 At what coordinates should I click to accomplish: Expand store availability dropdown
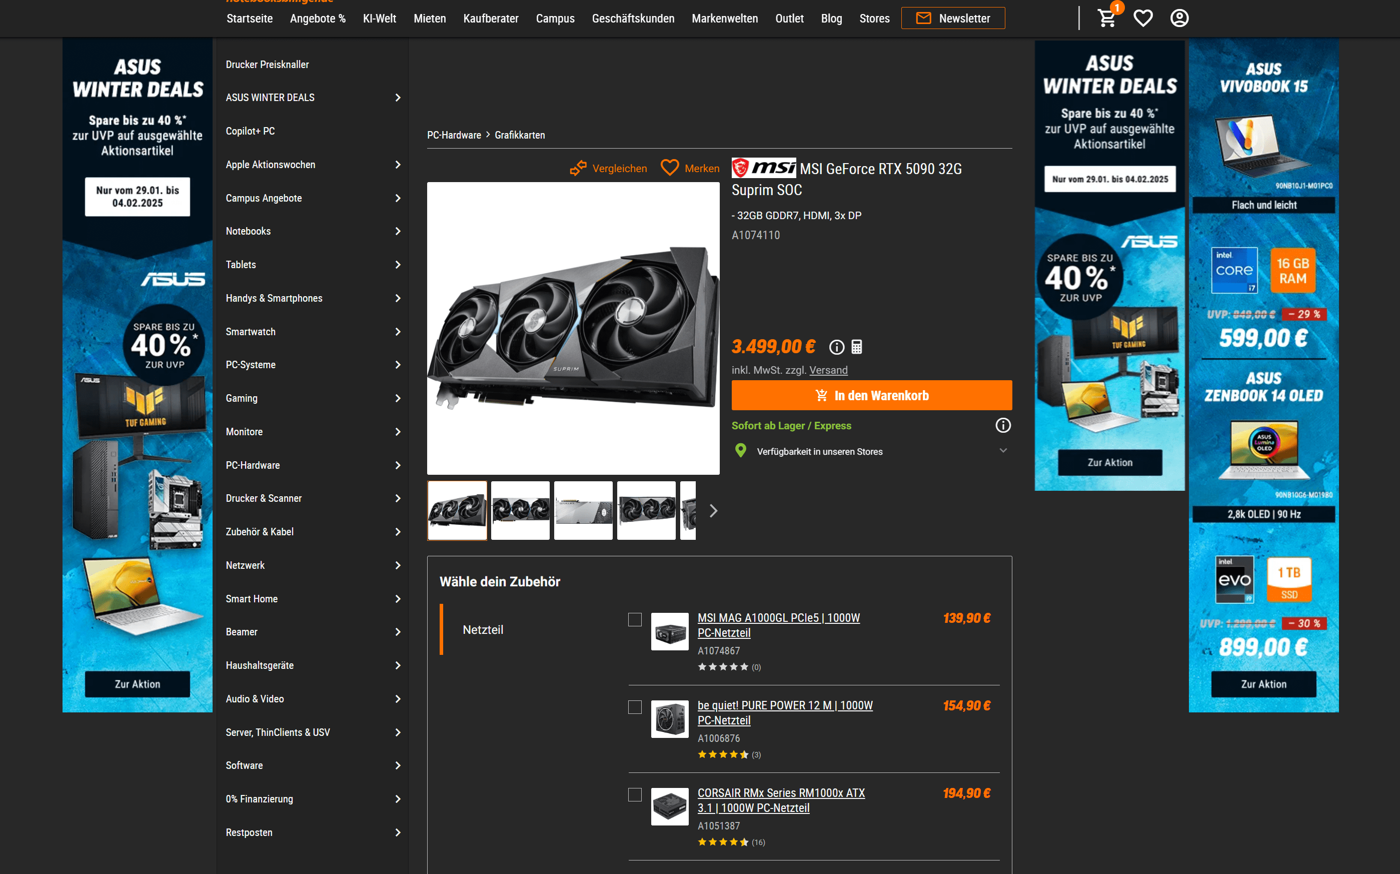[1003, 451]
